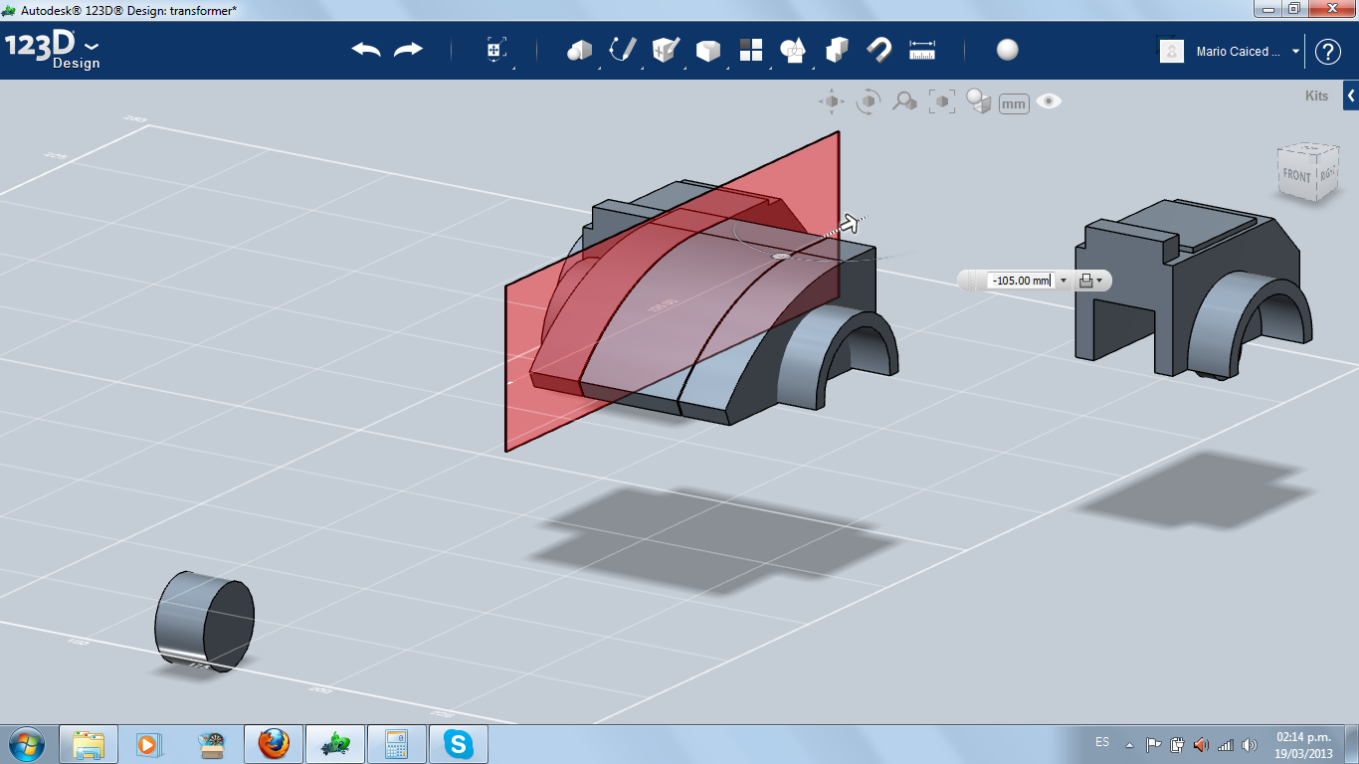This screenshot has height=764, width=1359.
Task: Select the Measure ruler tool
Action: 922,50
